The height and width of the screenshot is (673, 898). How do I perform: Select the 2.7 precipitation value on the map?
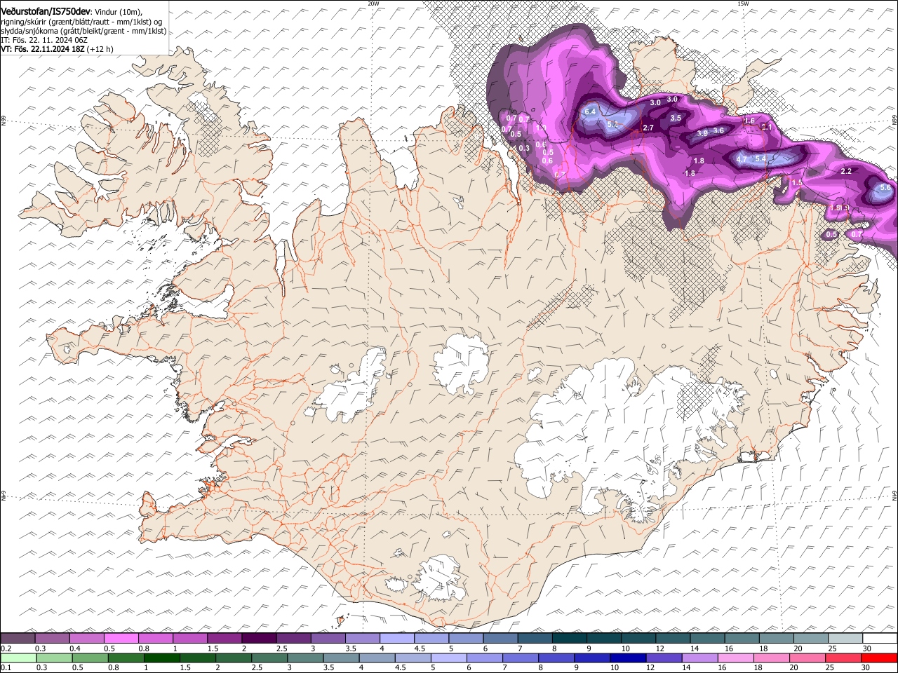[x=648, y=128]
